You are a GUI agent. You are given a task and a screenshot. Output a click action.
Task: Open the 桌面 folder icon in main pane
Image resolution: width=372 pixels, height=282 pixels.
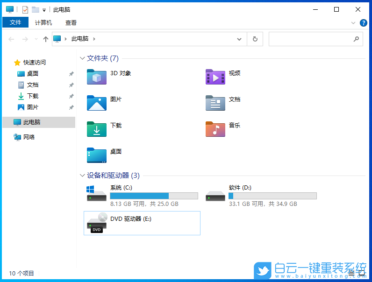tap(97, 155)
